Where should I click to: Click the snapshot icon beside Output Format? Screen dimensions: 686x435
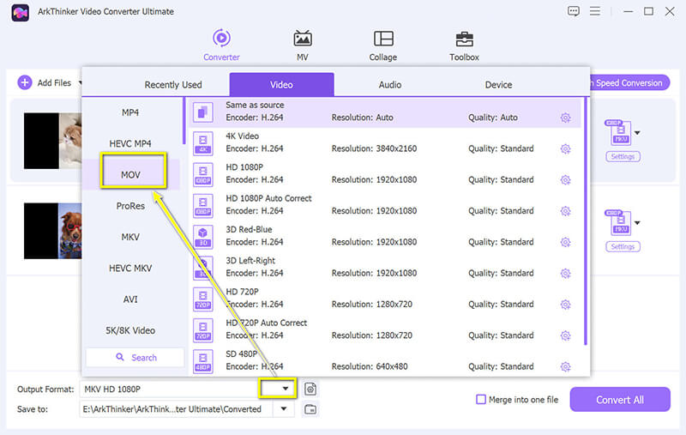point(310,389)
